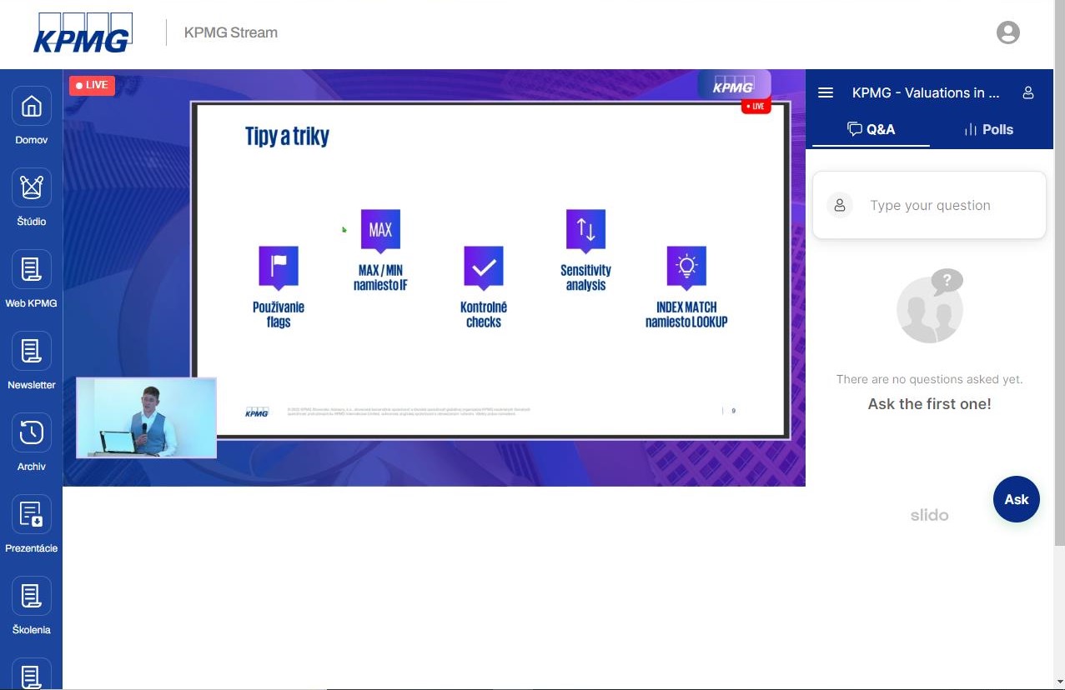This screenshot has height=690, width=1065.
Task: Click the INDEX MATCH lightbulb icon
Action: click(x=686, y=267)
